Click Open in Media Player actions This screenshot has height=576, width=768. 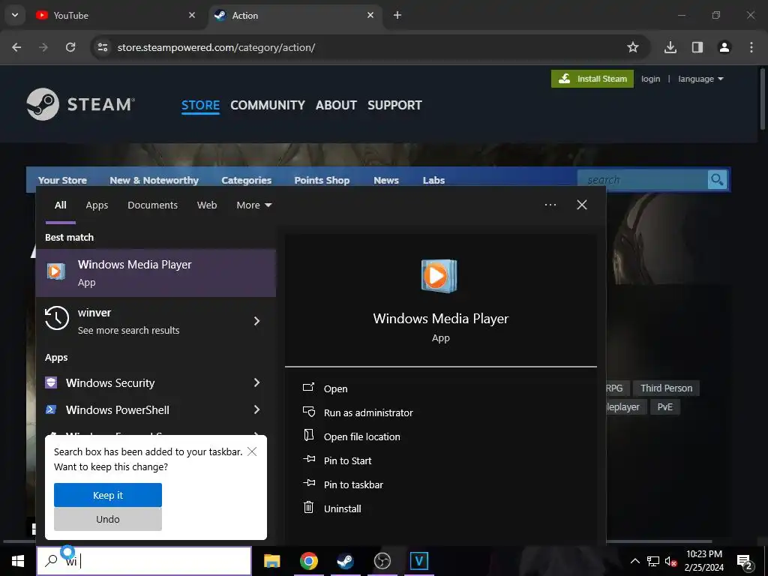pos(335,388)
